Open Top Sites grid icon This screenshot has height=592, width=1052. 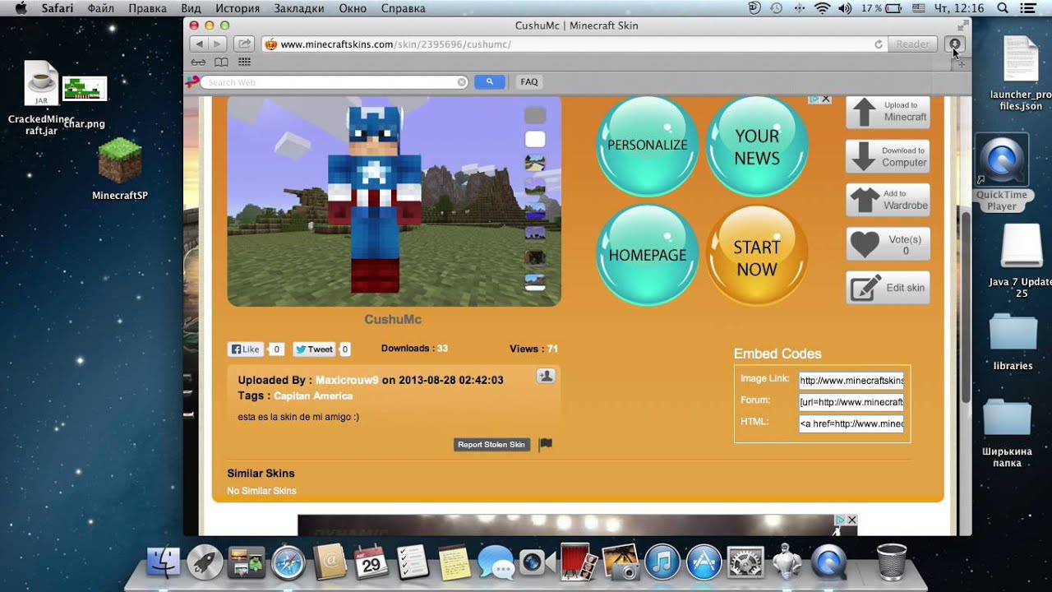[244, 62]
